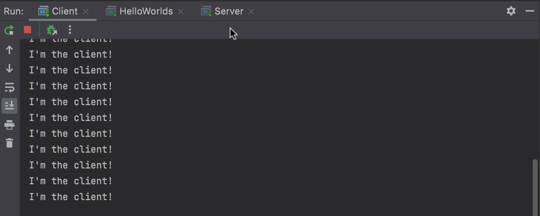Print the console output

(9, 125)
